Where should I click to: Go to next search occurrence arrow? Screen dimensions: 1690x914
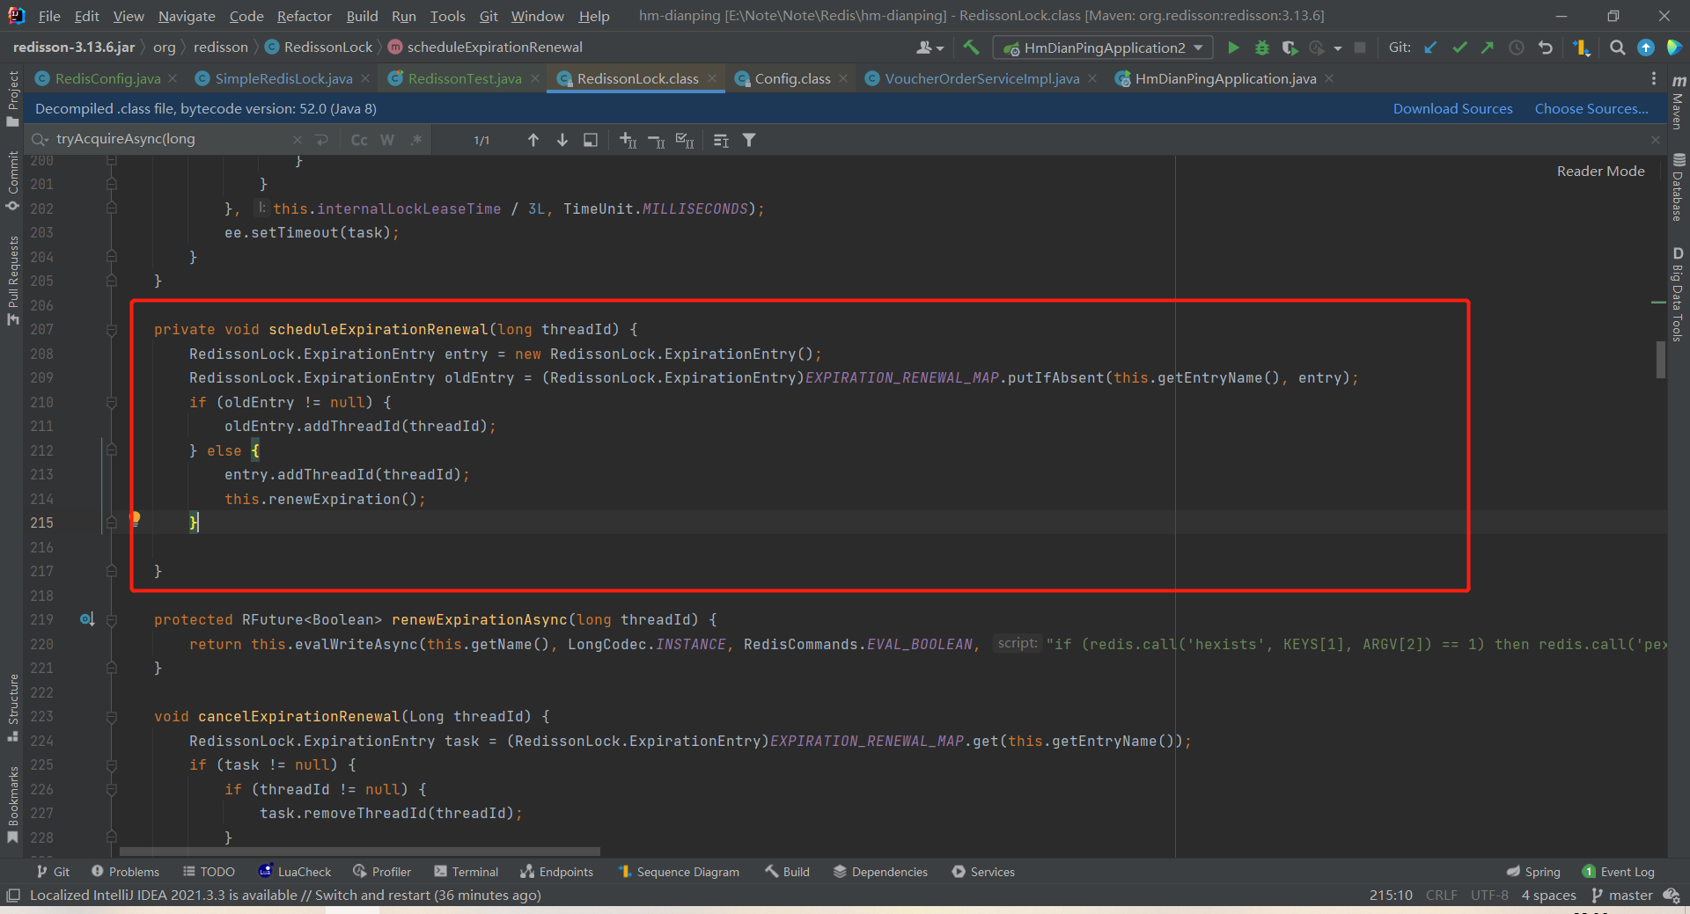pos(562,140)
